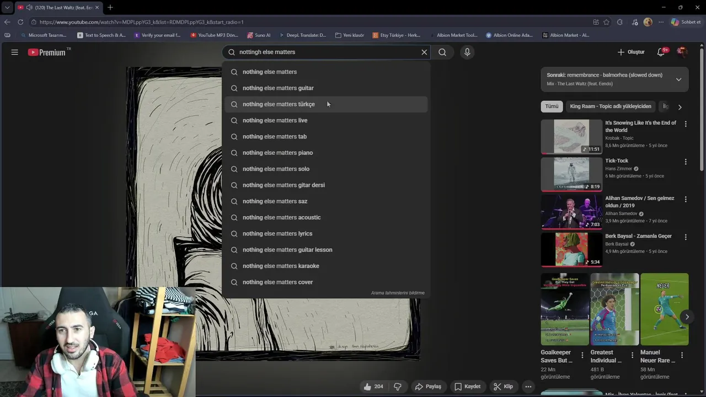Bookmark page with the star icon

[x=606, y=22]
